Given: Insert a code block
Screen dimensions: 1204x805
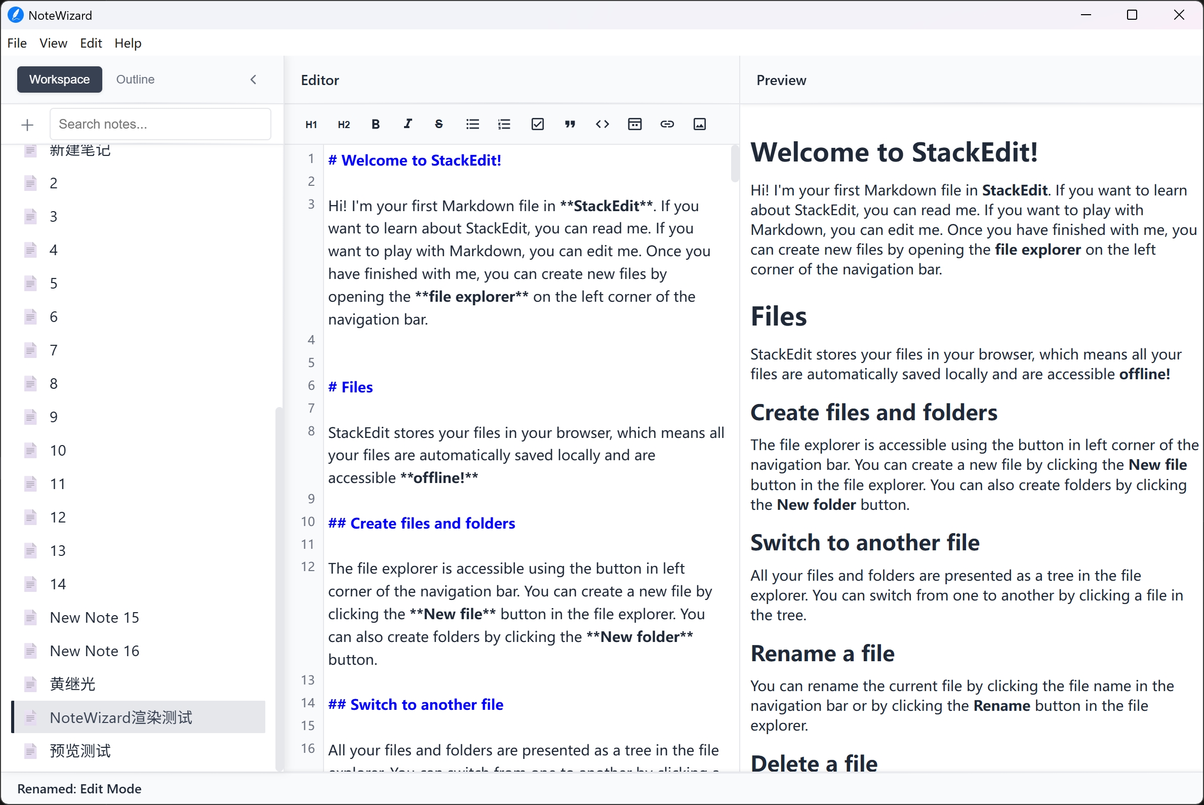Looking at the screenshot, I should click(603, 124).
